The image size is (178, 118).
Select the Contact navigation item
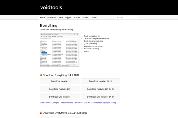tap(94, 17)
